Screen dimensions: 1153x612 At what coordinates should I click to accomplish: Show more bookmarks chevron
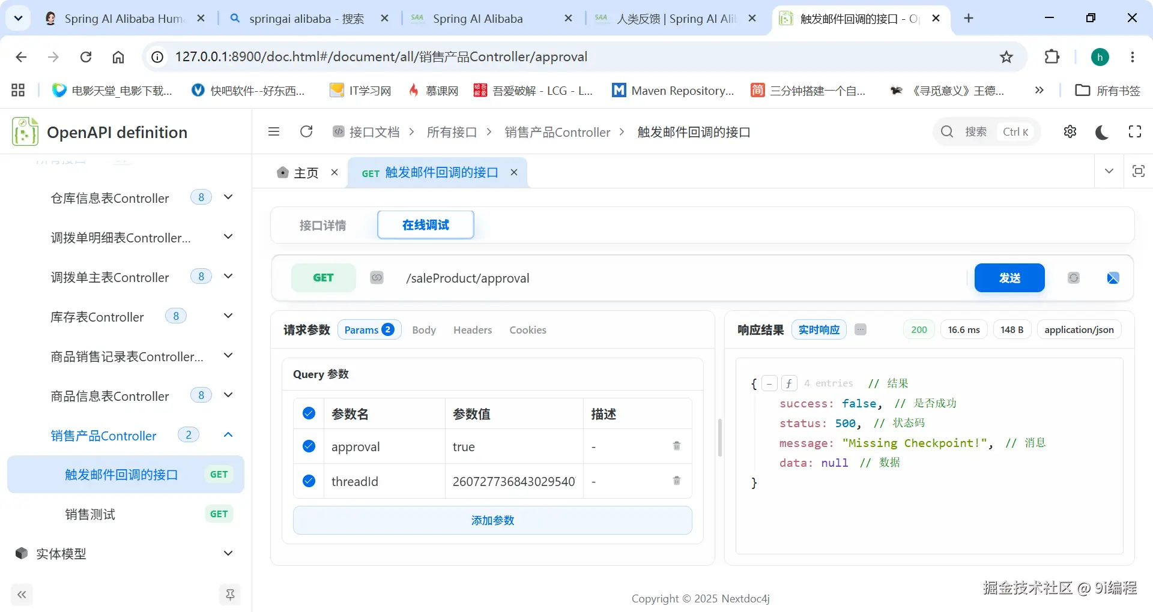(x=1040, y=91)
